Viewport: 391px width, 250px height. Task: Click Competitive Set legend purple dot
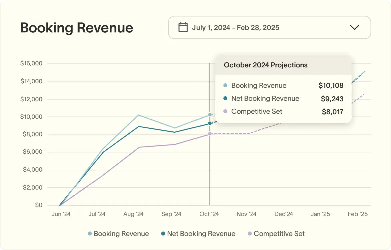click(250, 234)
